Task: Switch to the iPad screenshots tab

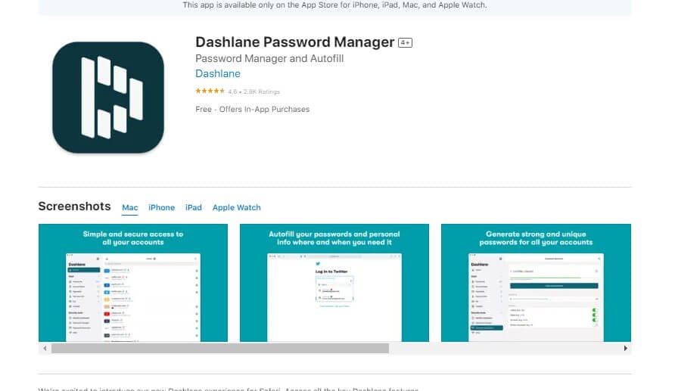Action: tap(193, 207)
